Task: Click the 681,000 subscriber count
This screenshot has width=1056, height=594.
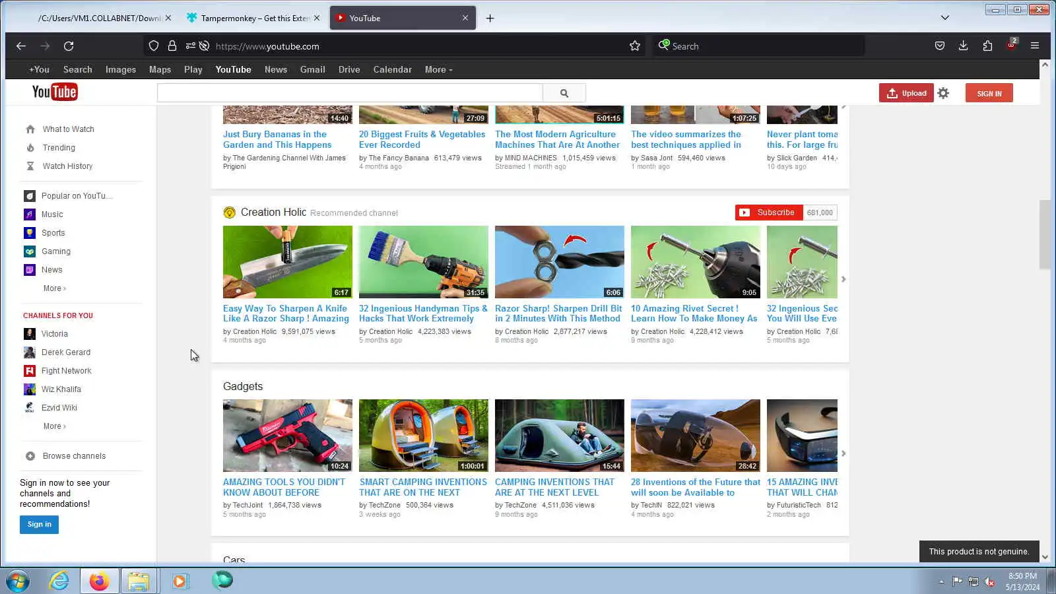Action: [820, 213]
